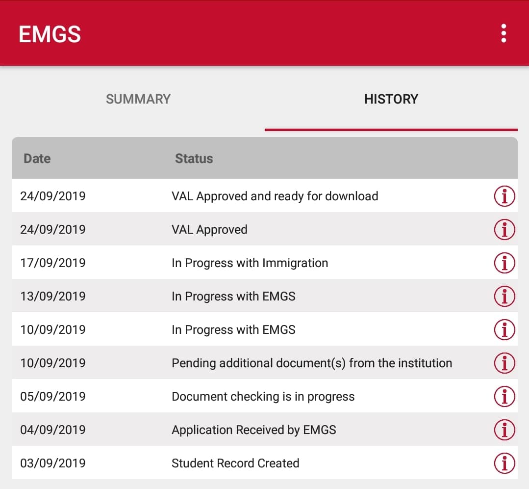View info for Student Record Created
Screen dimensions: 529x489
504,463
